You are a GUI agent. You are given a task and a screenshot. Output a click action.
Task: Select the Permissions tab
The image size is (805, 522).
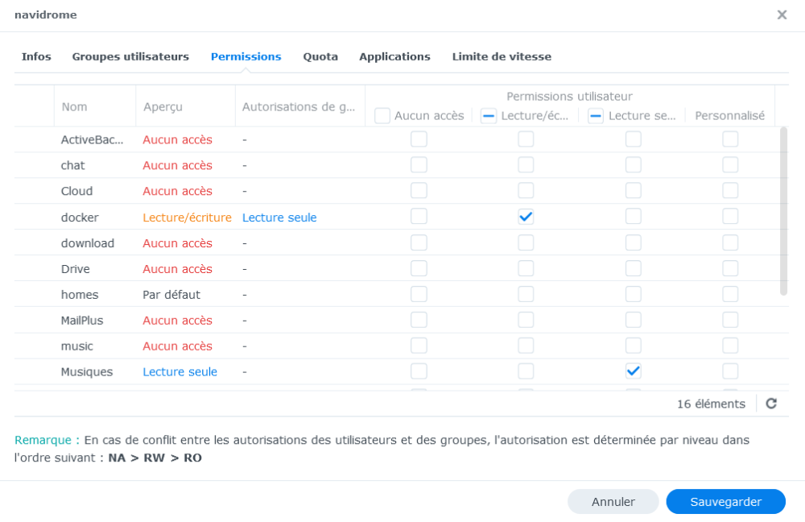point(246,56)
